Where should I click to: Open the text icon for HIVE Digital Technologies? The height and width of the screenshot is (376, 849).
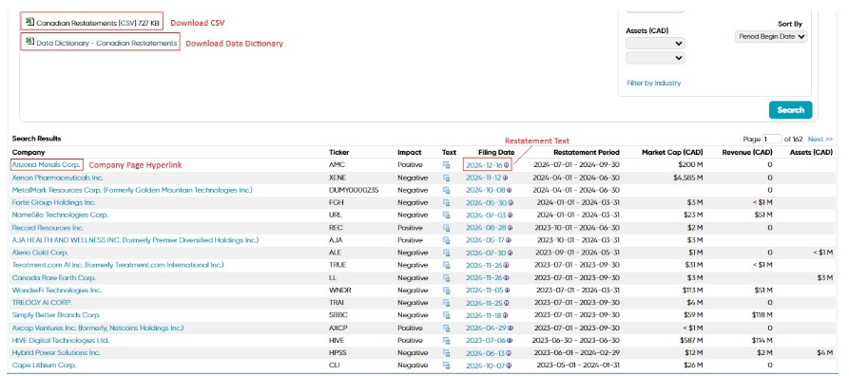point(446,340)
